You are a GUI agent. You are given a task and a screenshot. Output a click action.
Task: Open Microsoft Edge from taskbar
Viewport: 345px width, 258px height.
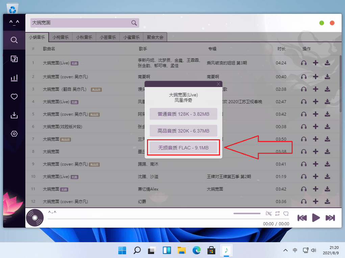[x=196, y=250]
